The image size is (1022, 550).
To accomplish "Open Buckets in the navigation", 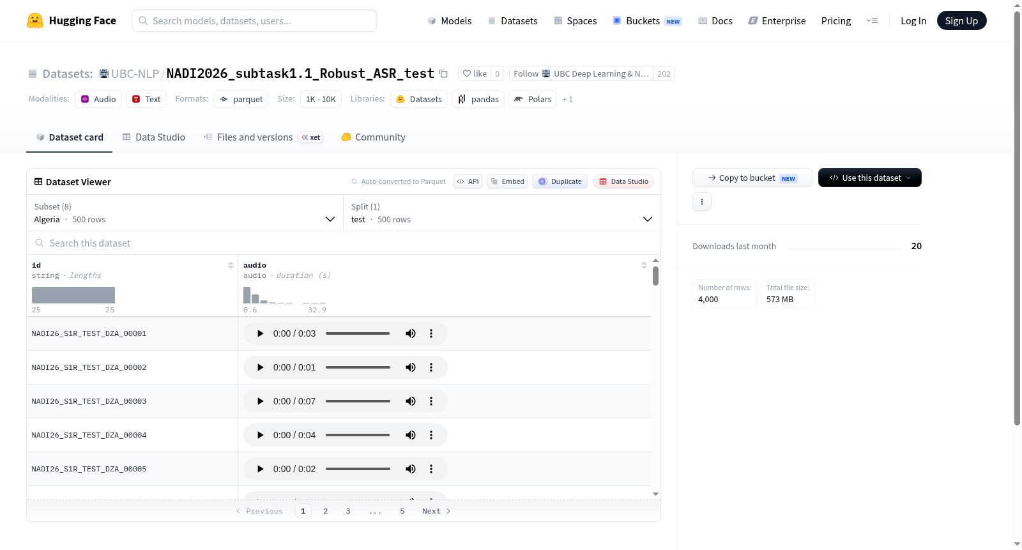I will tap(647, 21).
